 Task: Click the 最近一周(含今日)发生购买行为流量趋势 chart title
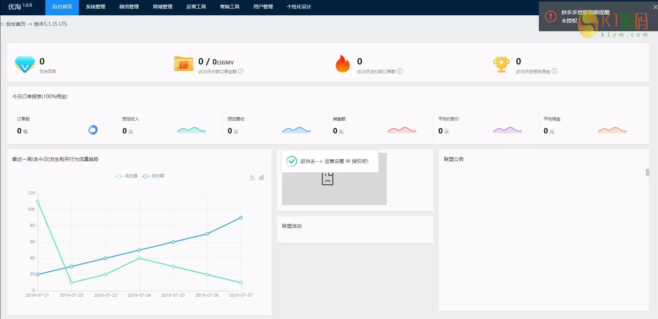[56, 159]
